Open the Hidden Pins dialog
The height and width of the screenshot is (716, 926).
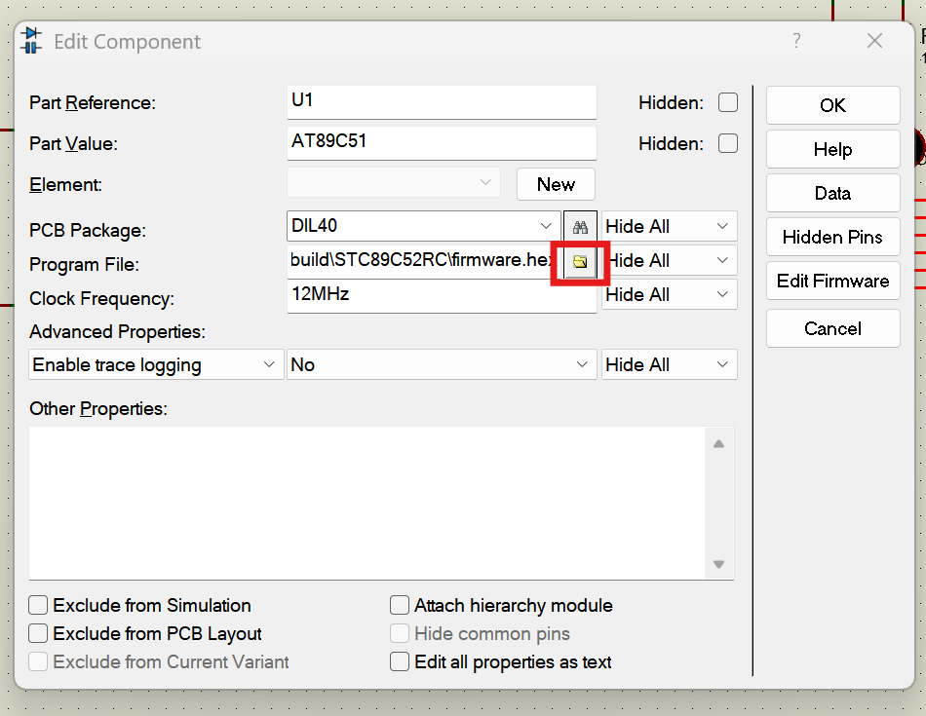point(832,237)
